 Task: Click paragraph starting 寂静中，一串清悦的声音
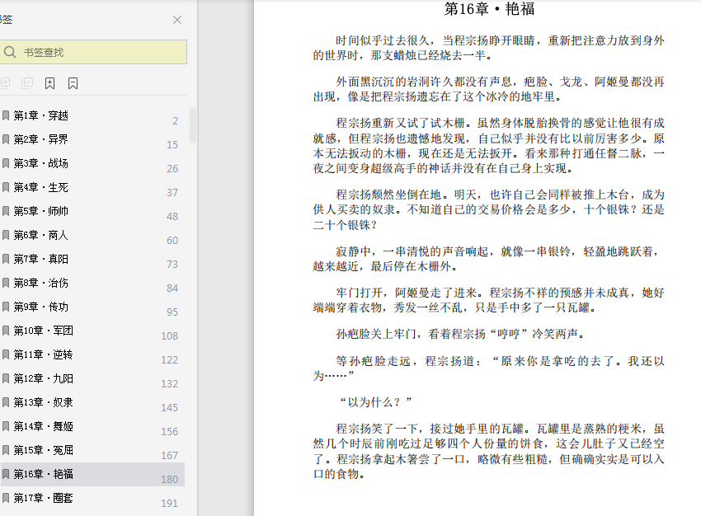[489, 259]
